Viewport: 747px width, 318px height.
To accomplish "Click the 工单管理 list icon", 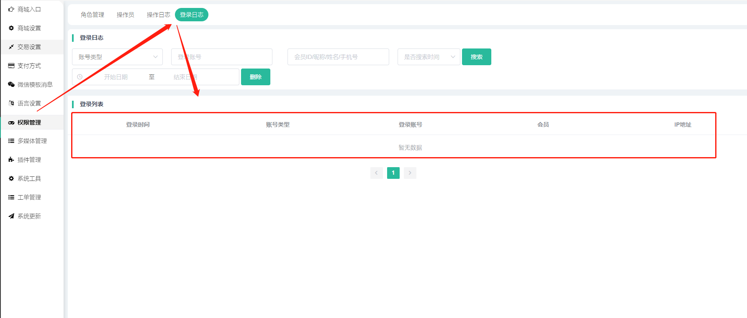I will tap(11, 197).
